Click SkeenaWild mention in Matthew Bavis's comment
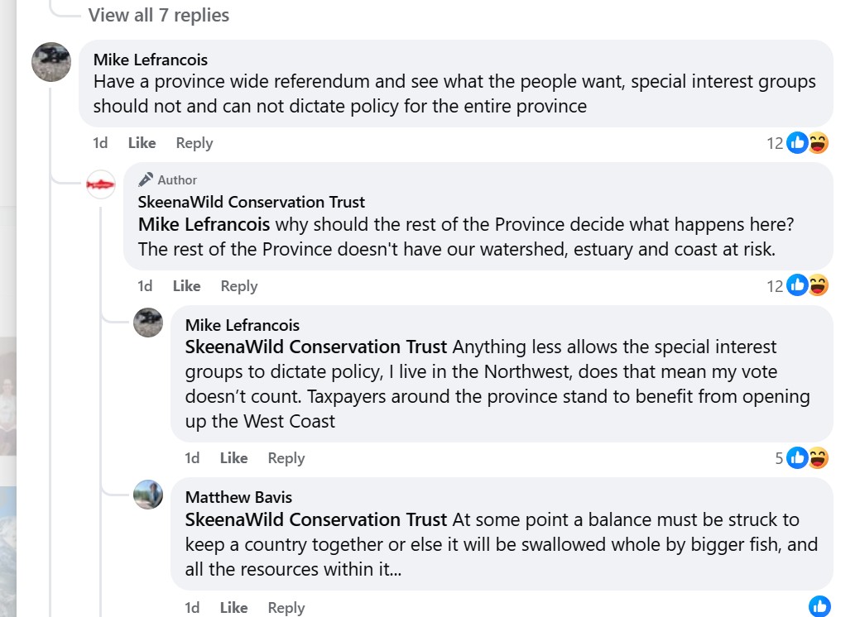Screen dimensions: 860x617 click(x=316, y=520)
